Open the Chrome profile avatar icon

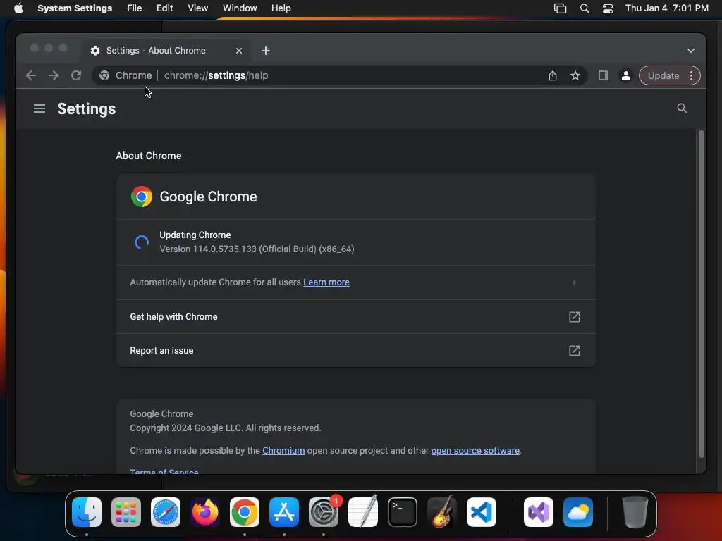[626, 75]
